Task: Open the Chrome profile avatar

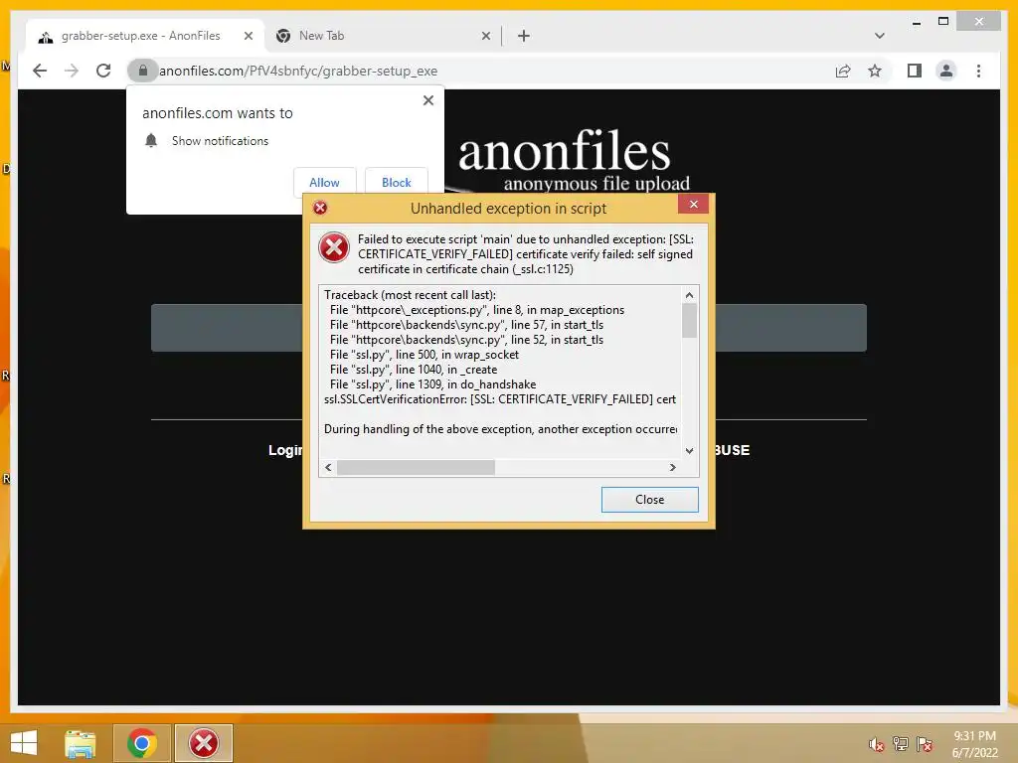Action: pyautogui.click(x=946, y=71)
